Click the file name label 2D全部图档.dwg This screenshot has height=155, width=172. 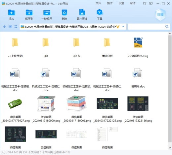coord(138,56)
